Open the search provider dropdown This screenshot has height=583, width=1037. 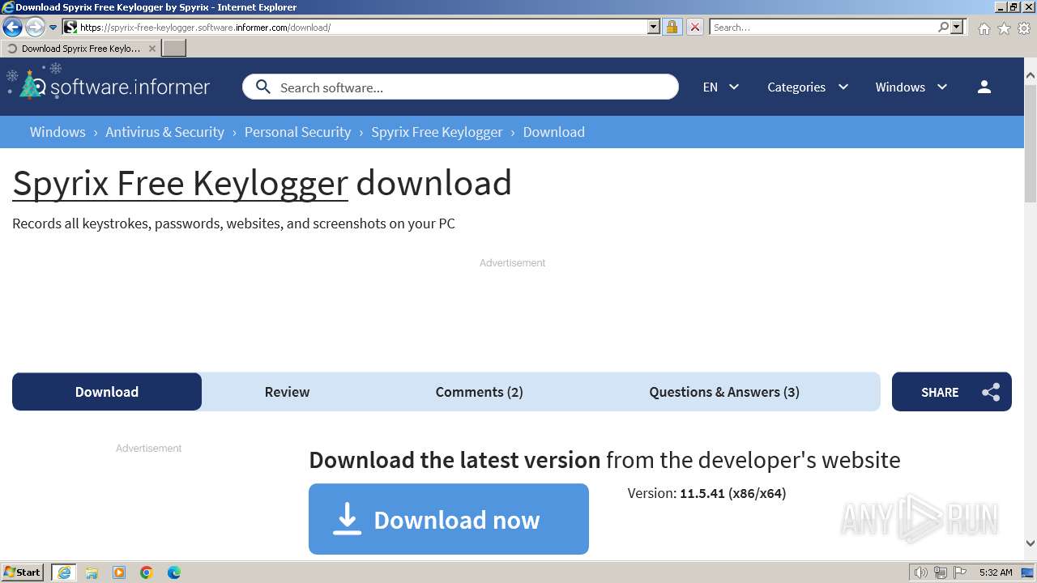(x=957, y=28)
